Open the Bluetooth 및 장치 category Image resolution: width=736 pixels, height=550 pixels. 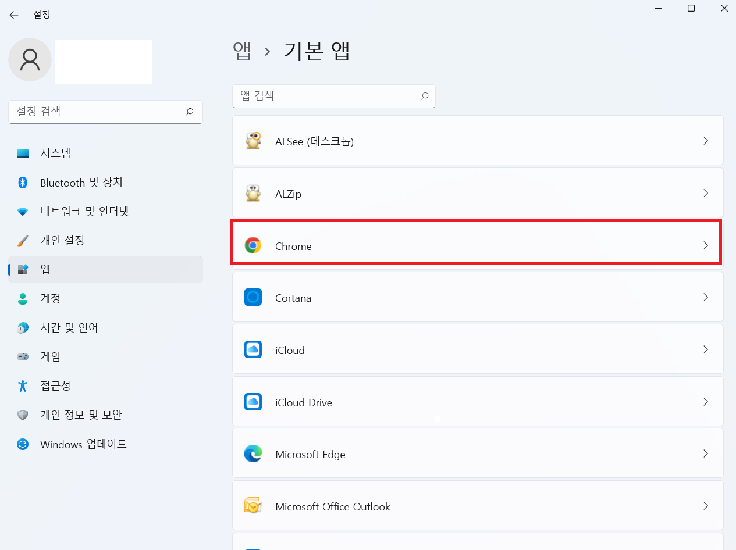pyautogui.click(x=105, y=183)
